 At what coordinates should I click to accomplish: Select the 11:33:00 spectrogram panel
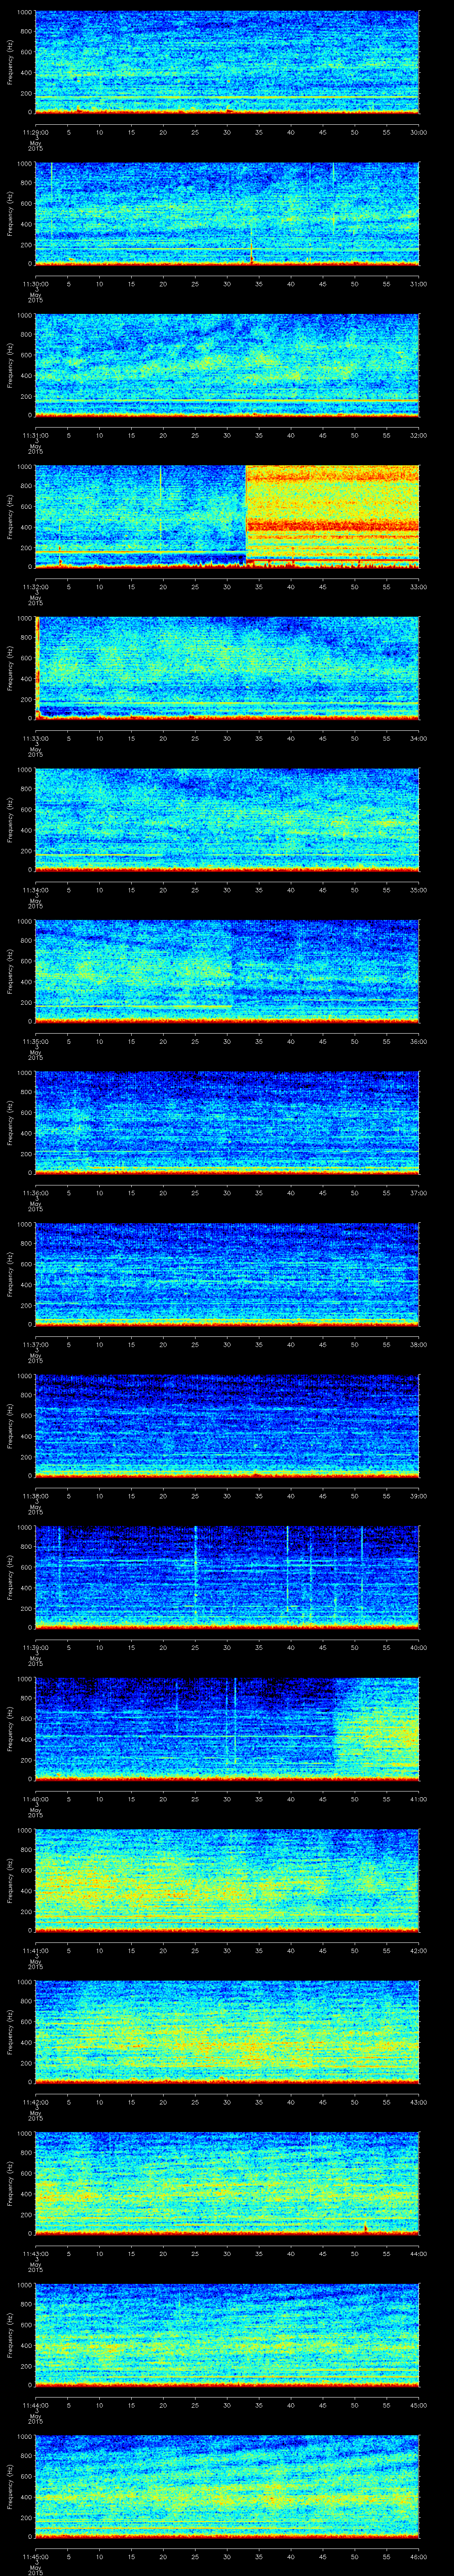tap(227, 668)
